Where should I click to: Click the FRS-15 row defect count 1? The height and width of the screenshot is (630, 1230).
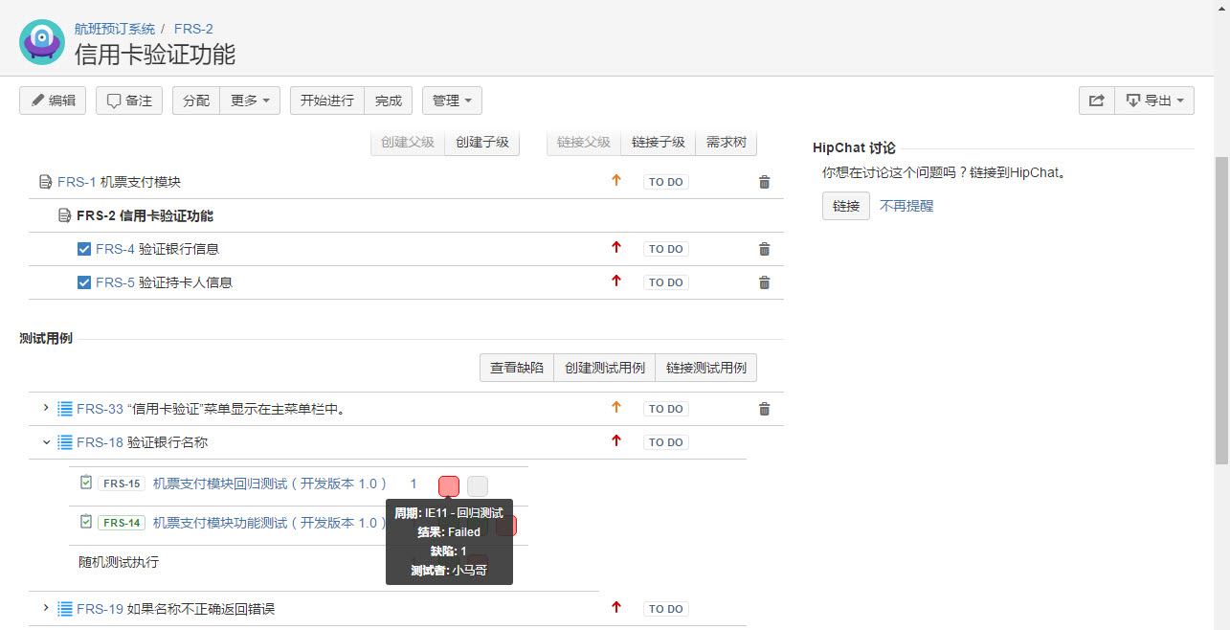(x=414, y=484)
